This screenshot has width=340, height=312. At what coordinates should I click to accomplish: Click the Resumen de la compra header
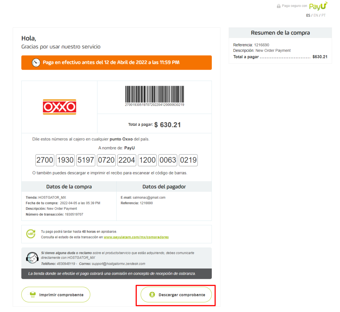point(280,33)
